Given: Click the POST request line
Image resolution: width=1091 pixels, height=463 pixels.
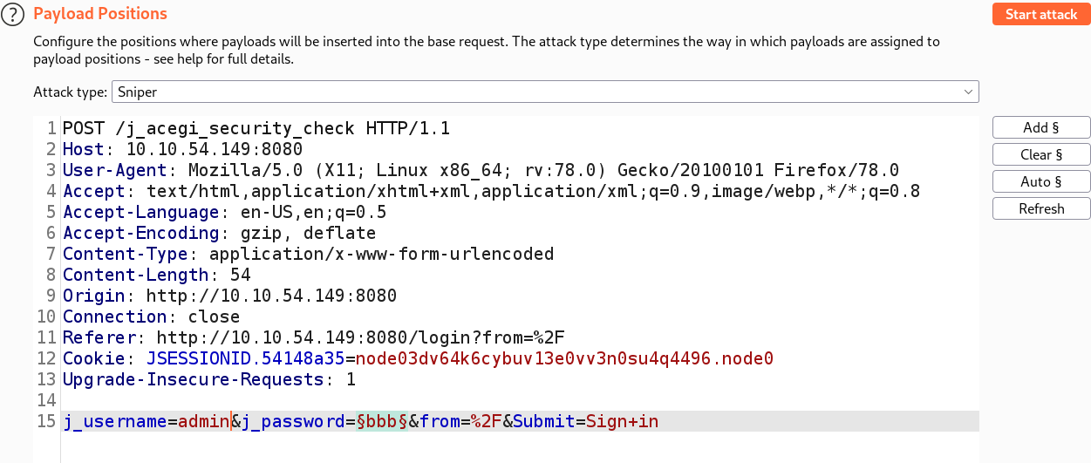Looking at the screenshot, I should [x=256, y=129].
